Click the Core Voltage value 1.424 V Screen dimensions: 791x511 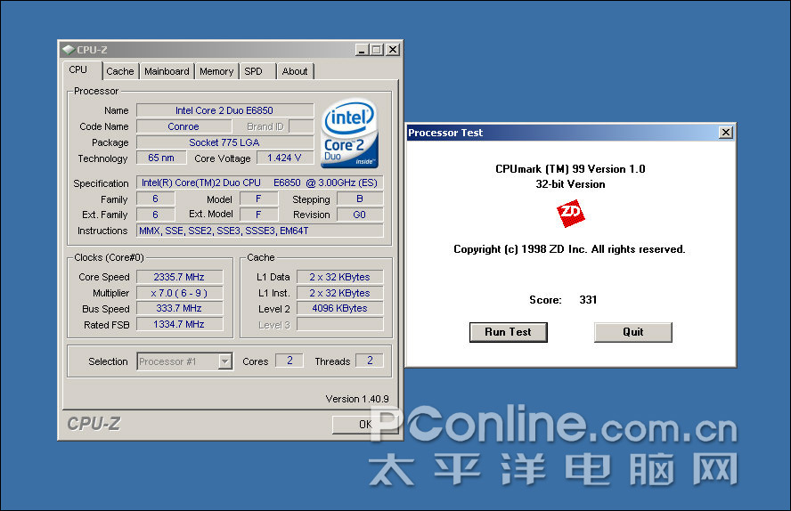284,158
